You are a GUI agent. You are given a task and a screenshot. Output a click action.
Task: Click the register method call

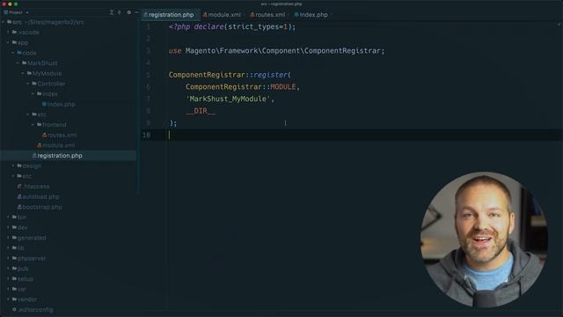click(x=271, y=75)
